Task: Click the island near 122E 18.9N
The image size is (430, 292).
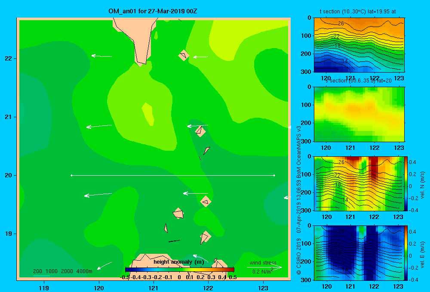Action: (206, 237)
